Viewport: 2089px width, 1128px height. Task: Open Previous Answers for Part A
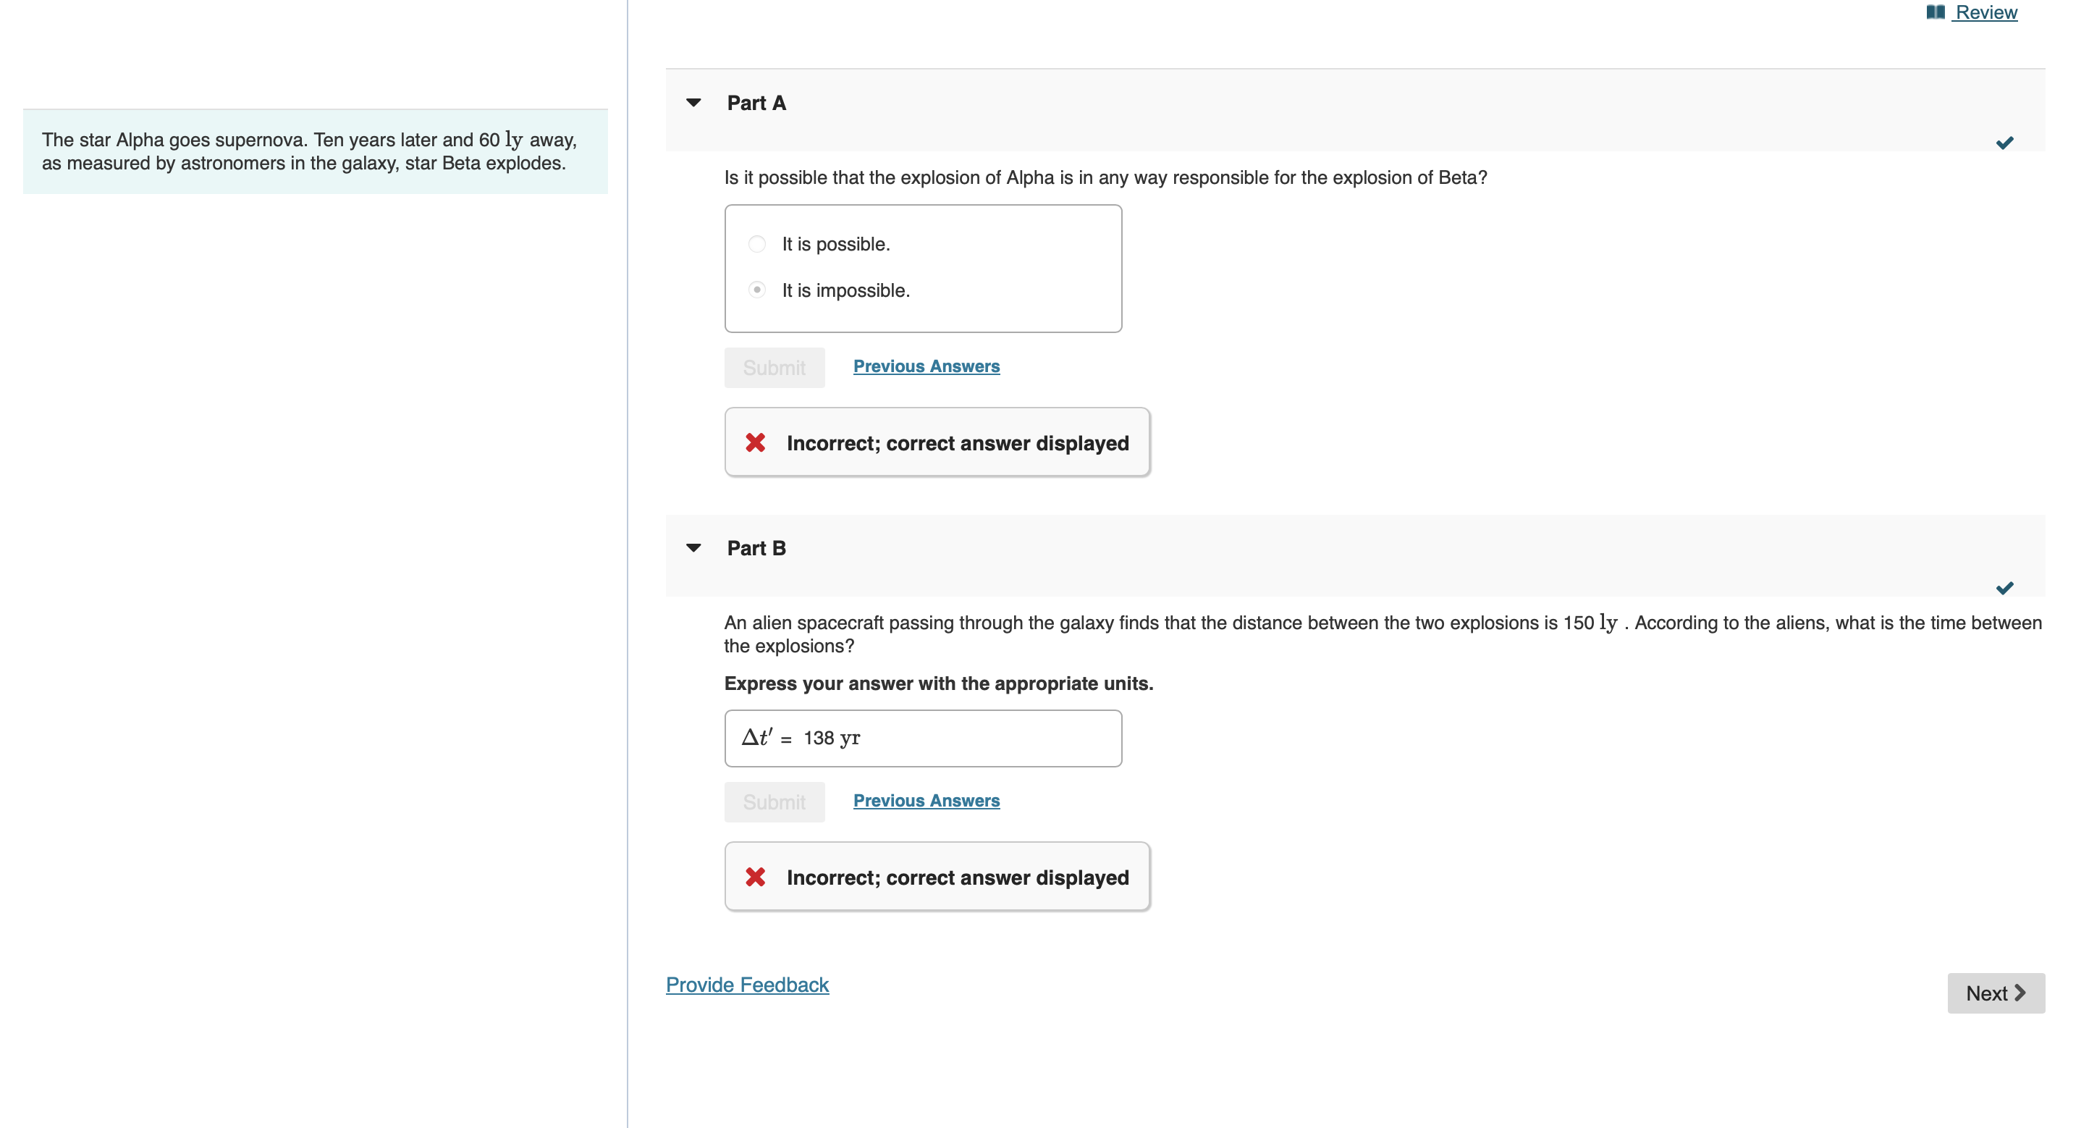926,366
